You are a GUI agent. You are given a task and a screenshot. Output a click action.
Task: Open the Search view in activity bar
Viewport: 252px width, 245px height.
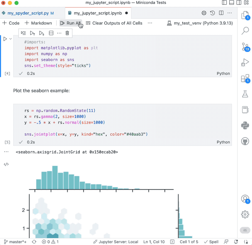pos(245,31)
